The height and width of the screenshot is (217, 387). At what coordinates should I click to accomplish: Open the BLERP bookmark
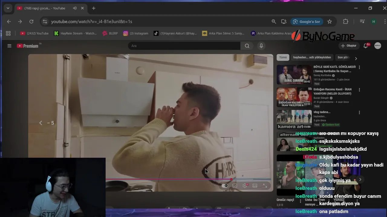coord(110,33)
